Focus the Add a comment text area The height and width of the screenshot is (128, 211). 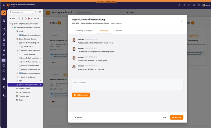128,85
